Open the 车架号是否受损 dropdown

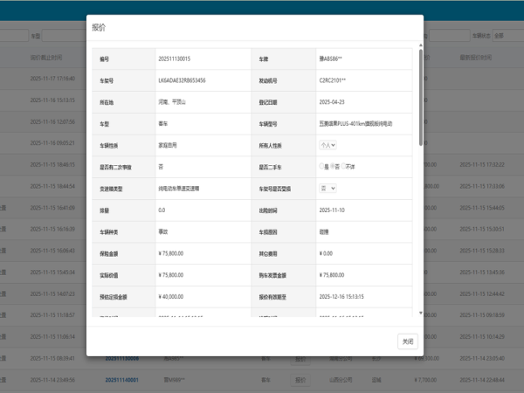[327, 188]
